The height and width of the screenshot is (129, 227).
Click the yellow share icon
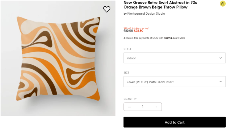tap(223, 4)
